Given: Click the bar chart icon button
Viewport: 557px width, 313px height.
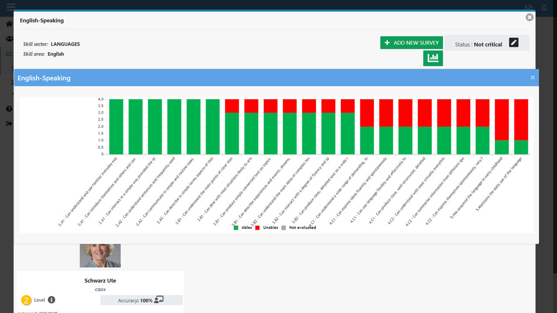Looking at the screenshot, I should tap(433, 58).
